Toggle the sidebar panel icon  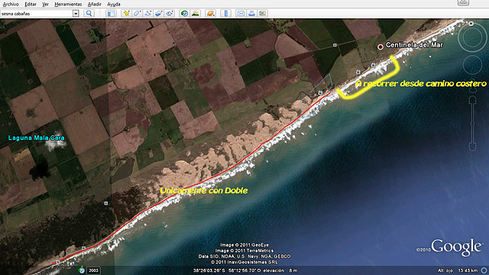point(111,14)
